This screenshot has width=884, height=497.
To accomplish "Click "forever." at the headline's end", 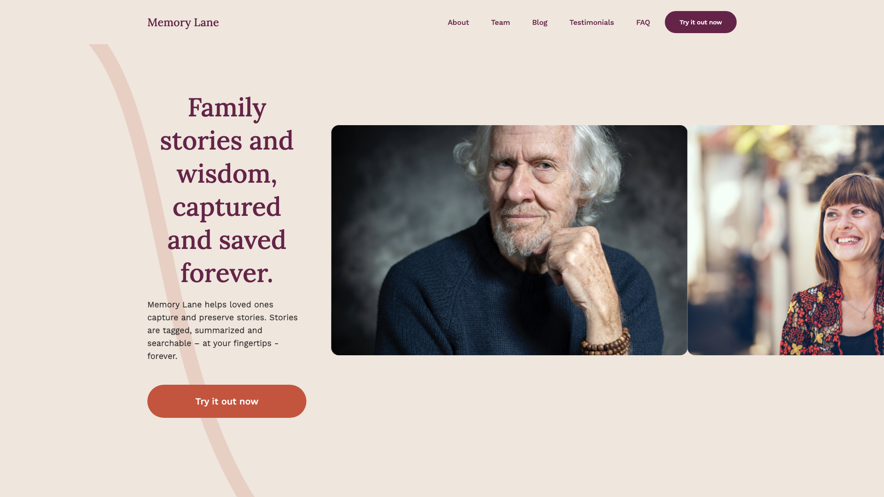I will (x=227, y=273).
